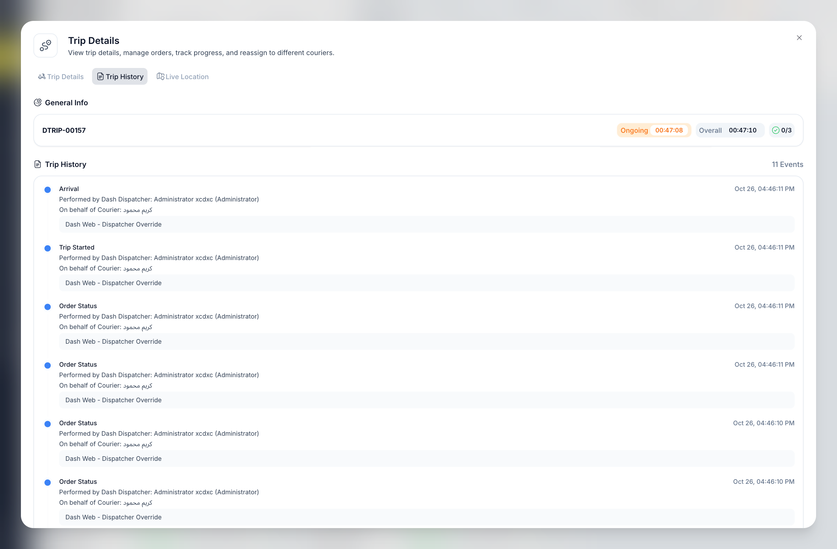Open the Live Location tab
This screenshot has width=837, height=549.
point(182,77)
